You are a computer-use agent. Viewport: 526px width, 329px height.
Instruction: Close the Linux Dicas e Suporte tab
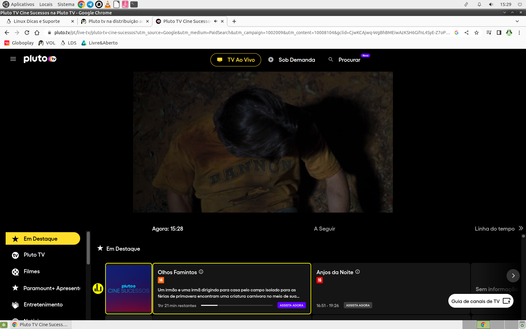pos(73,21)
